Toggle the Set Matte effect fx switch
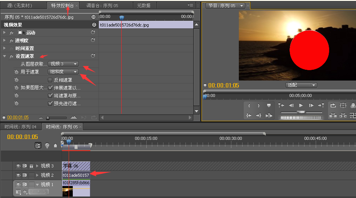The width and height of the screenshot is (356, 198). (x=12, y=56)
